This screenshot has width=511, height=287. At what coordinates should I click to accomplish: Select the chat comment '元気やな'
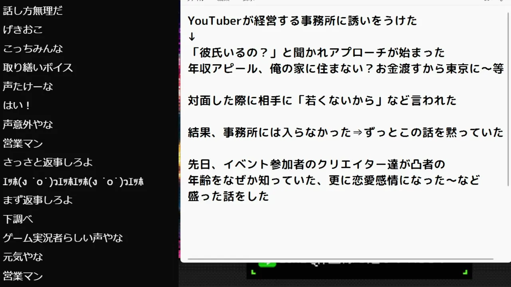(x=23, y=257)
